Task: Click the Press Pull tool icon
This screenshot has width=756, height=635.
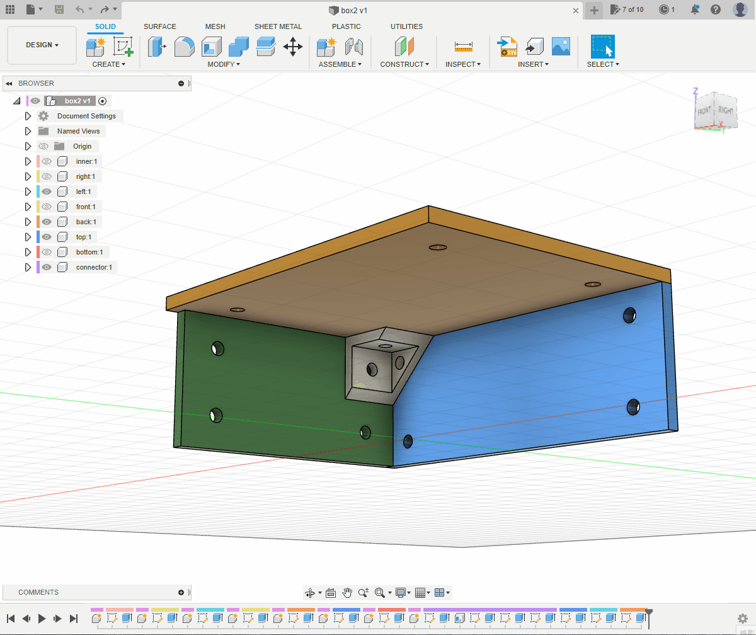Action: [156, 47]
